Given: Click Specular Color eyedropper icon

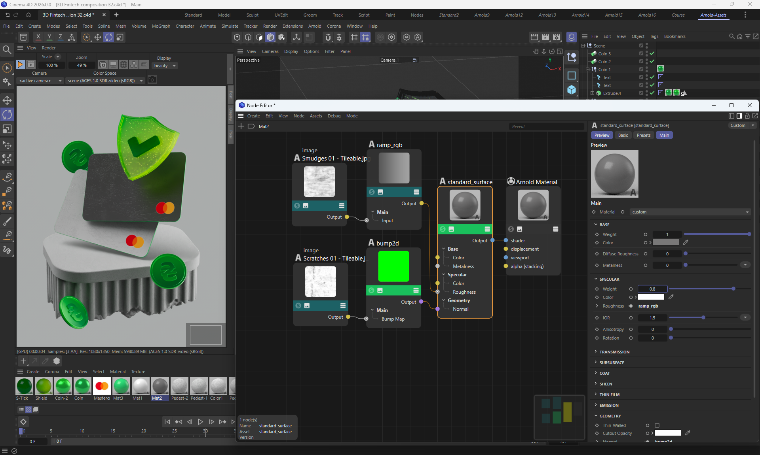Looking at the screenshot, I should [671, 297].
